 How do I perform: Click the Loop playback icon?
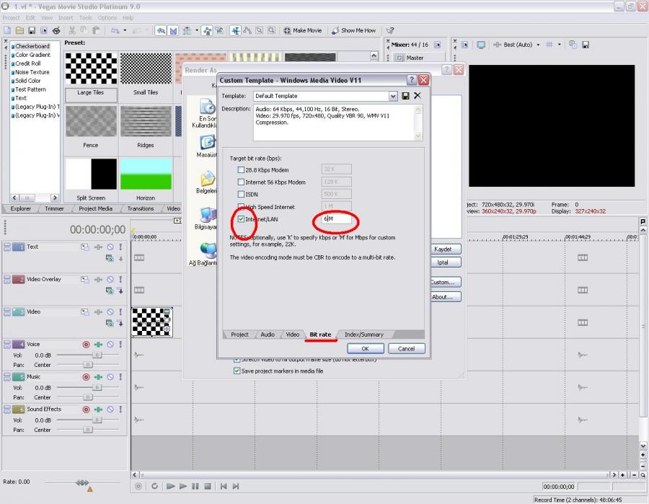point(154,486)
